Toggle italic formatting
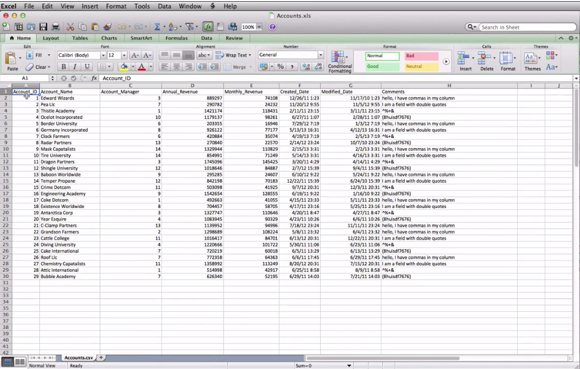Screen dimensions: 580x369 pos(75,66)
